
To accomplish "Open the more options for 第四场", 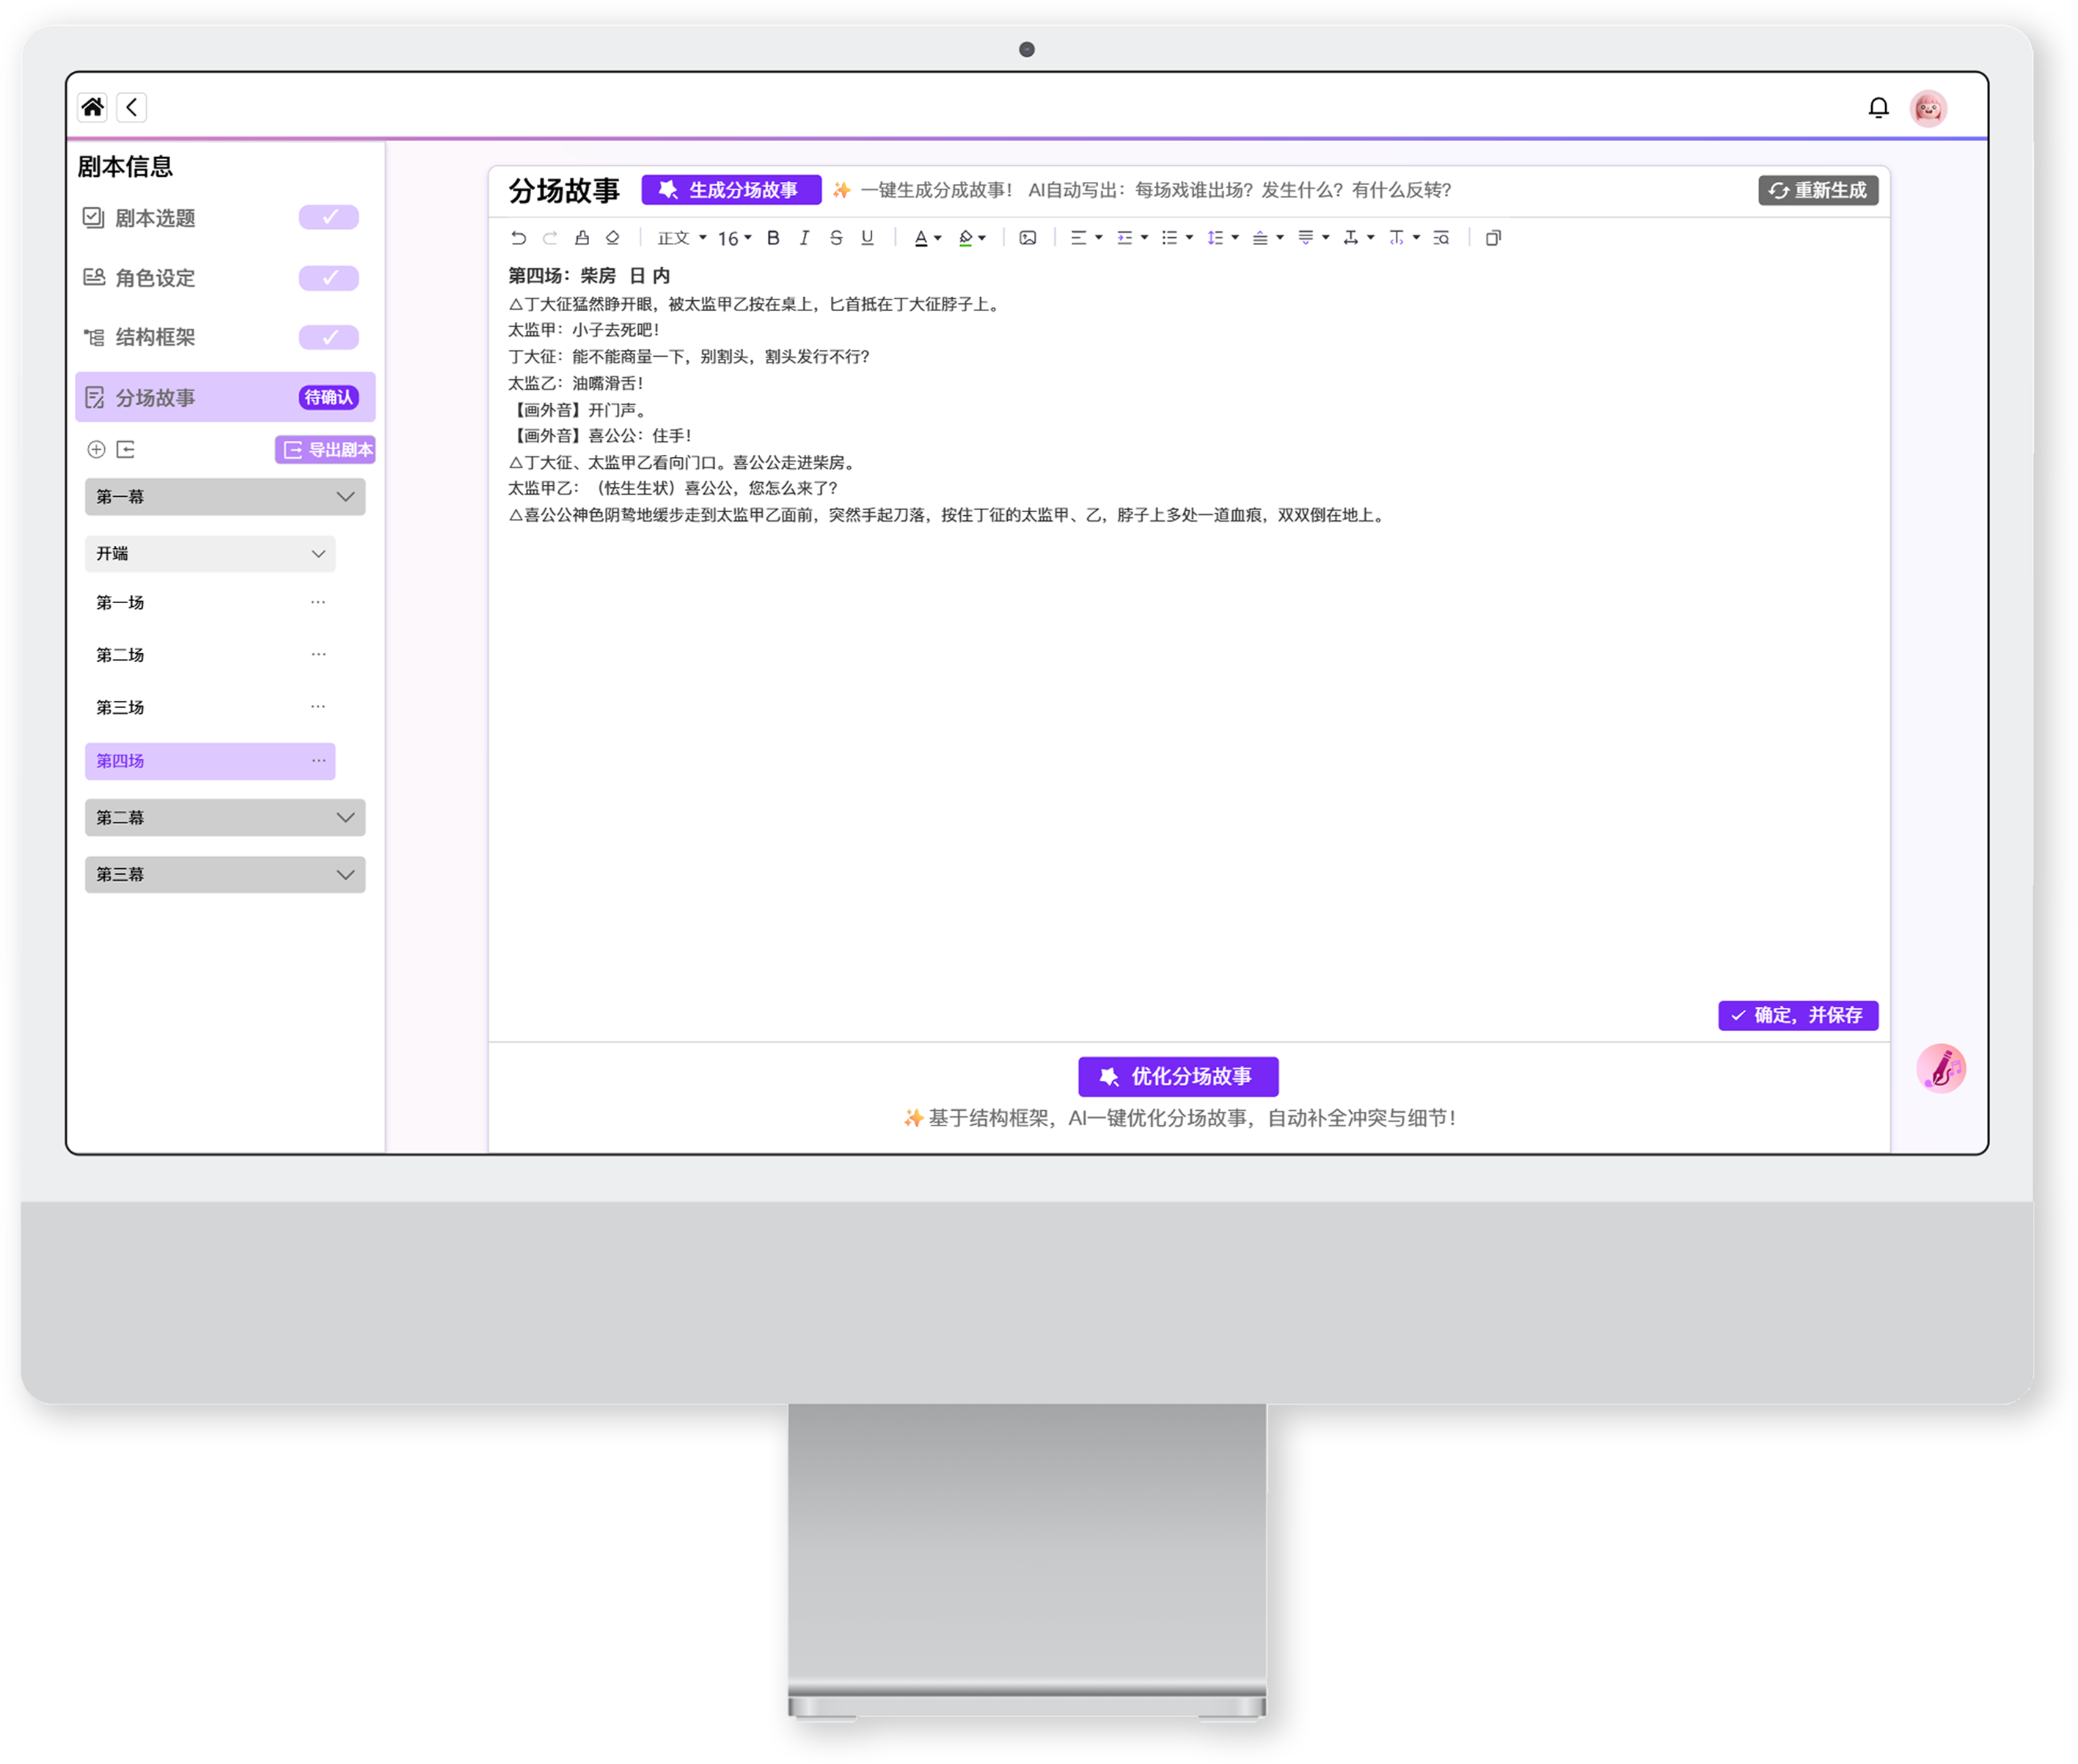I will [318, 760].
